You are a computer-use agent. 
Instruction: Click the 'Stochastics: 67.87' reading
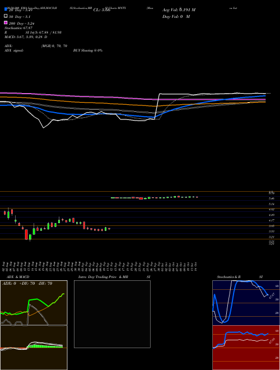point(18,28)
